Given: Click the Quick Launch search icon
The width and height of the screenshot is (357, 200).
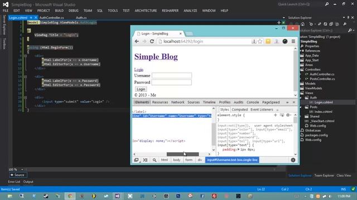Looking at the screenshot, I should [x=327, y=4].
